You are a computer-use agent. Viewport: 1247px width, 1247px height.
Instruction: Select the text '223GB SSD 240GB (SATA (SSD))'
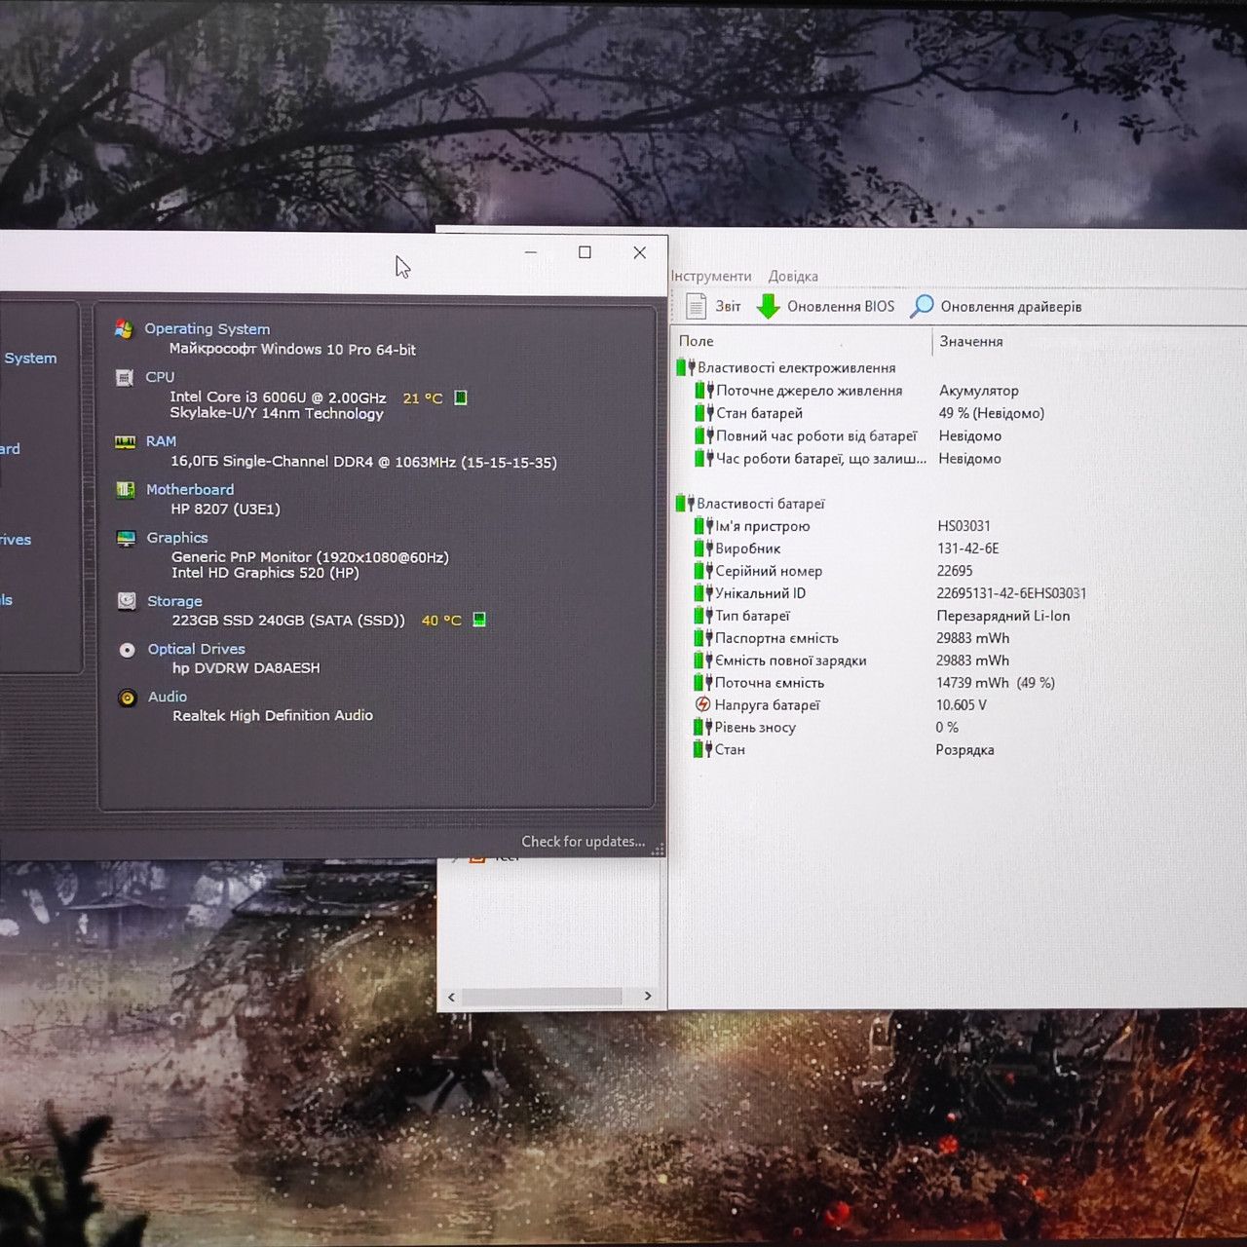pos(288,620)
